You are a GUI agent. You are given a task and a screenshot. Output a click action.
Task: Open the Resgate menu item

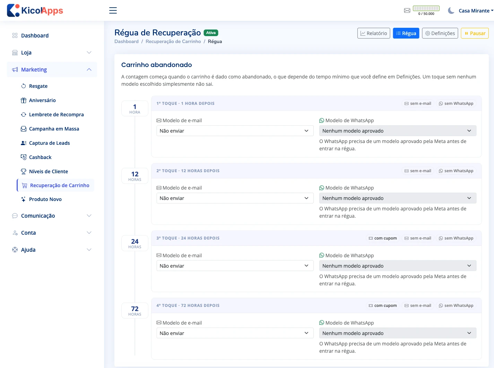38,86
